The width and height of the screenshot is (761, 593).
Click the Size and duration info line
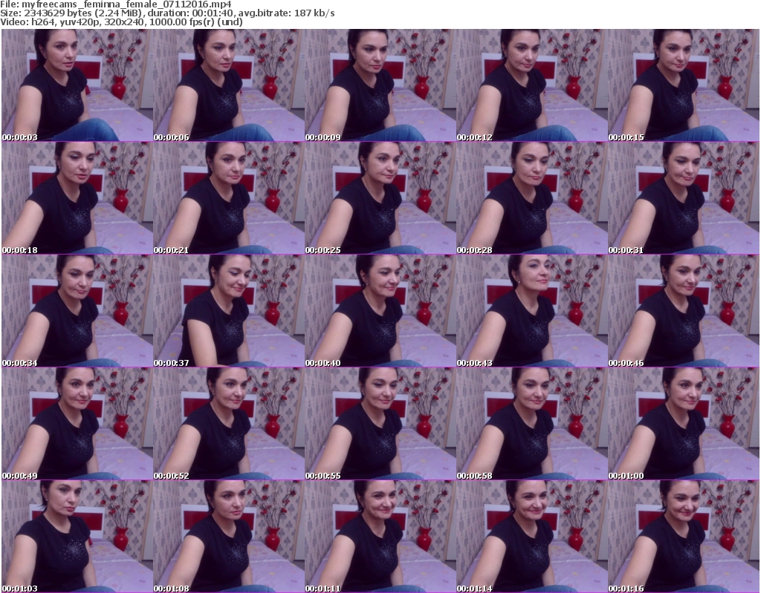(167, 13)
